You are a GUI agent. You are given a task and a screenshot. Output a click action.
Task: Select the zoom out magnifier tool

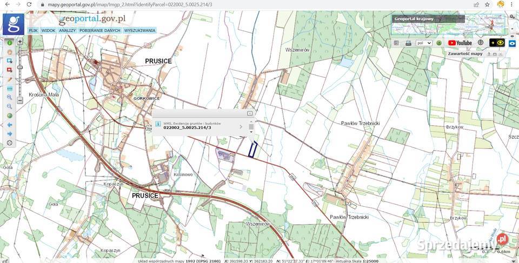point(10,106)
